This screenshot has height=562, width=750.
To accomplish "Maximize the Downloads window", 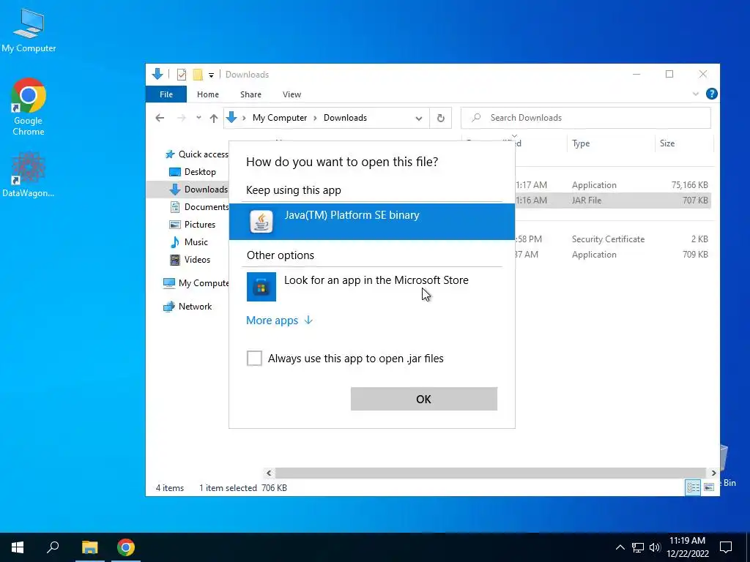I will point(669,74).
